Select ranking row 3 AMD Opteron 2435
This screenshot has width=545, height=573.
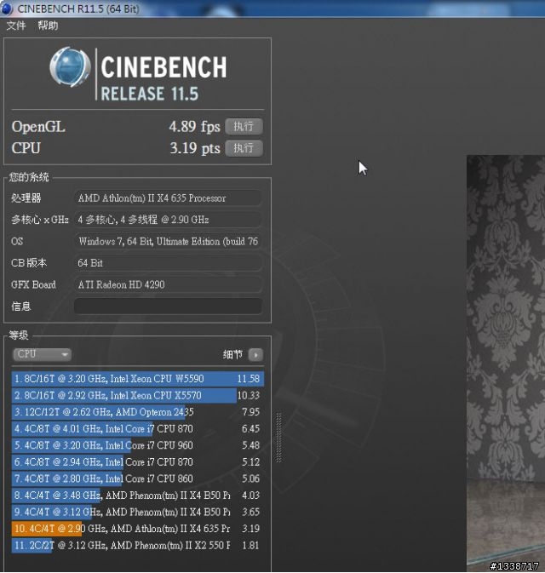(137, 412)
